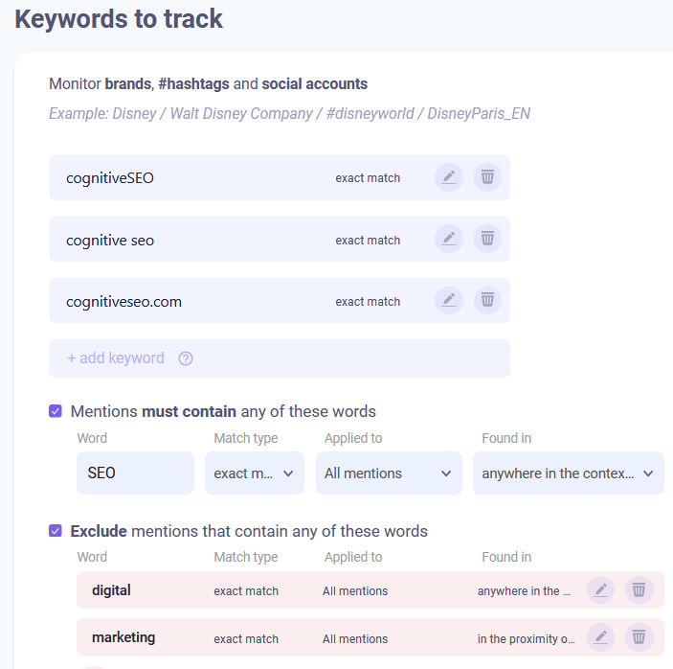Delete the cognitive seo keyword

click(487, 239)
